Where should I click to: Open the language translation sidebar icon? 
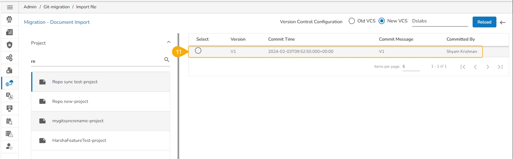[x=9, y=96]
